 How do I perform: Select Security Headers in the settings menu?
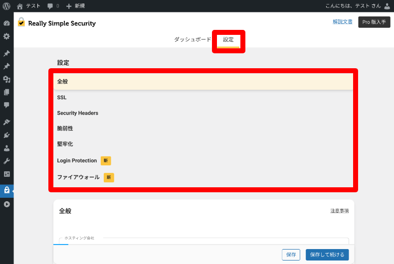click(x=78, y=113)
